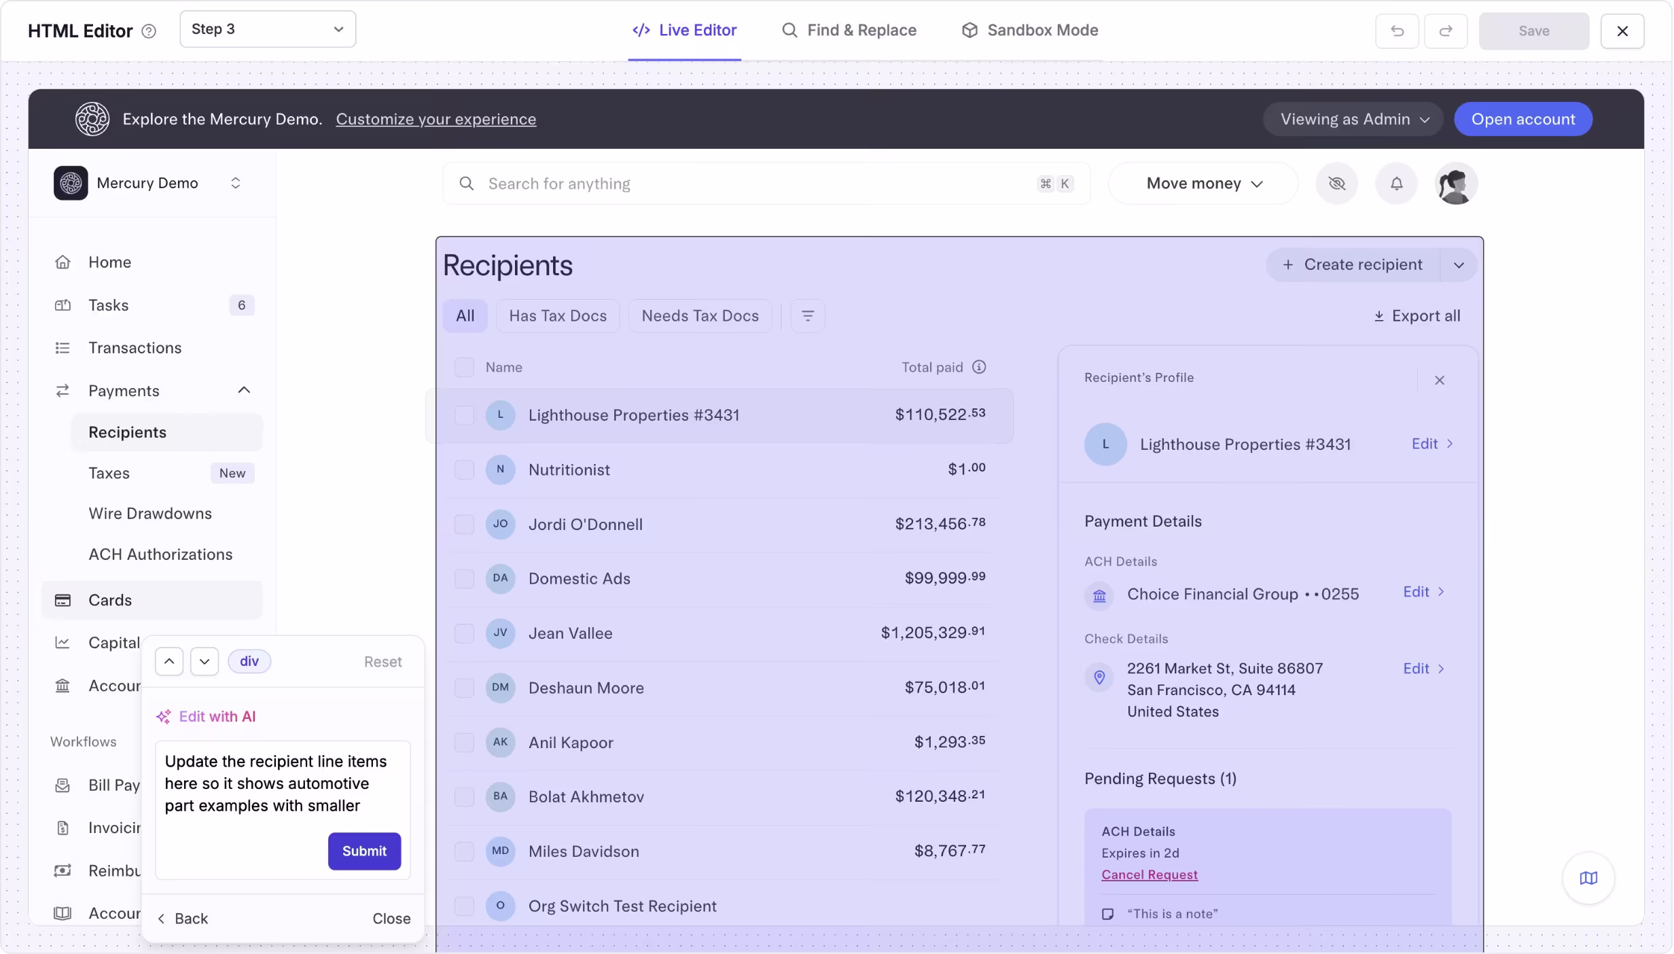
Task: Select previous element with up arrow
Action: point(169,661)
